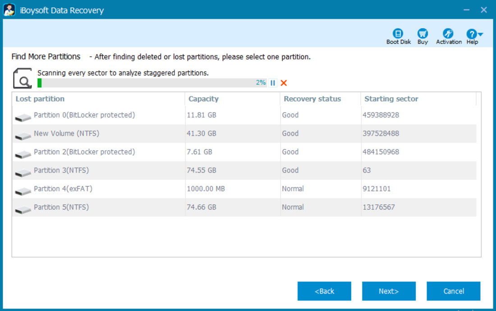496x311 pixels.
Task: Sort by the Capacity column header
Action: (203, 99)
